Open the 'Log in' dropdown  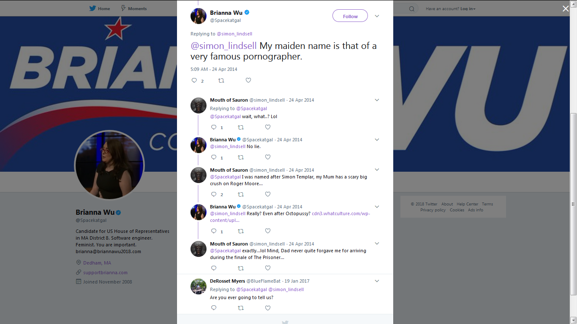pos(468,8)
